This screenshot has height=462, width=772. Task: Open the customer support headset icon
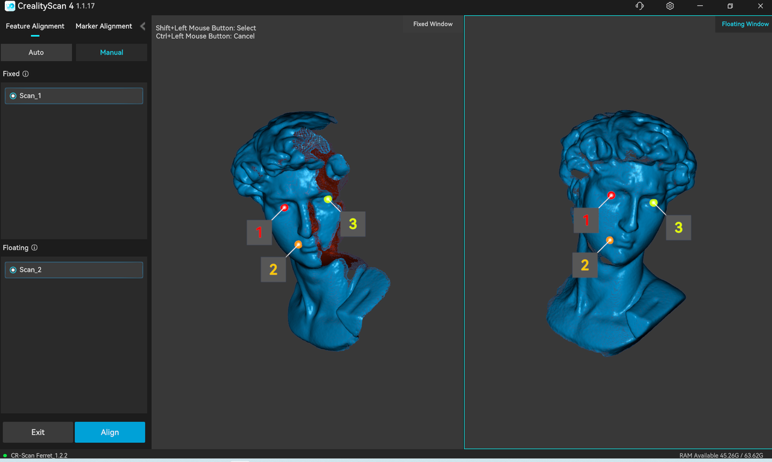(x=639, y=6)
